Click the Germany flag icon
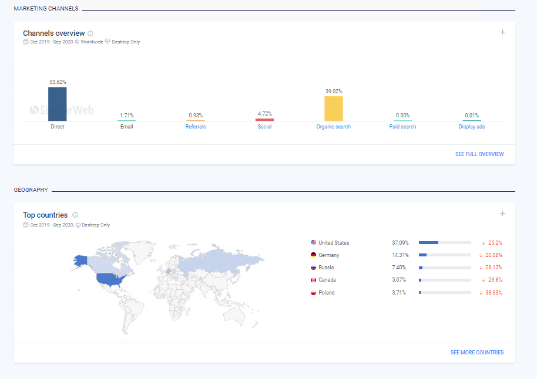The height and width of the screenshot is (379, 537). point(313,255)
